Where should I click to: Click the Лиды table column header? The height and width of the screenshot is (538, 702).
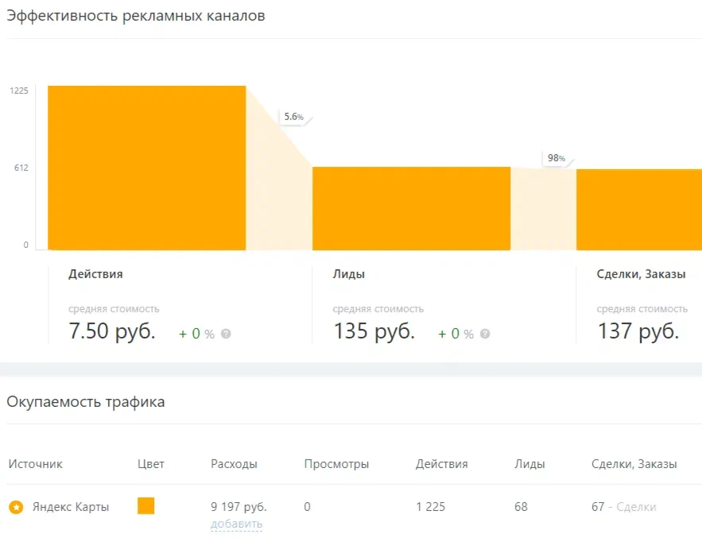point(529,464)
